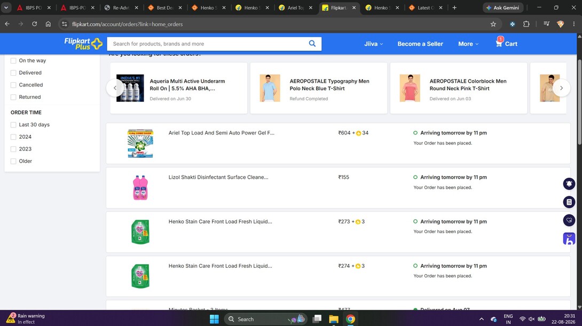Click the Flipkart Plus logo
Screen dimensions: 582x326
click(83, 43)
